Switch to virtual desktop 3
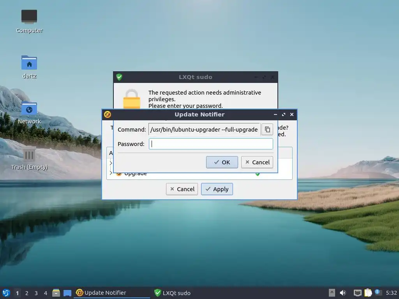Viewport: 399px width, 299px height. point(36,293)
